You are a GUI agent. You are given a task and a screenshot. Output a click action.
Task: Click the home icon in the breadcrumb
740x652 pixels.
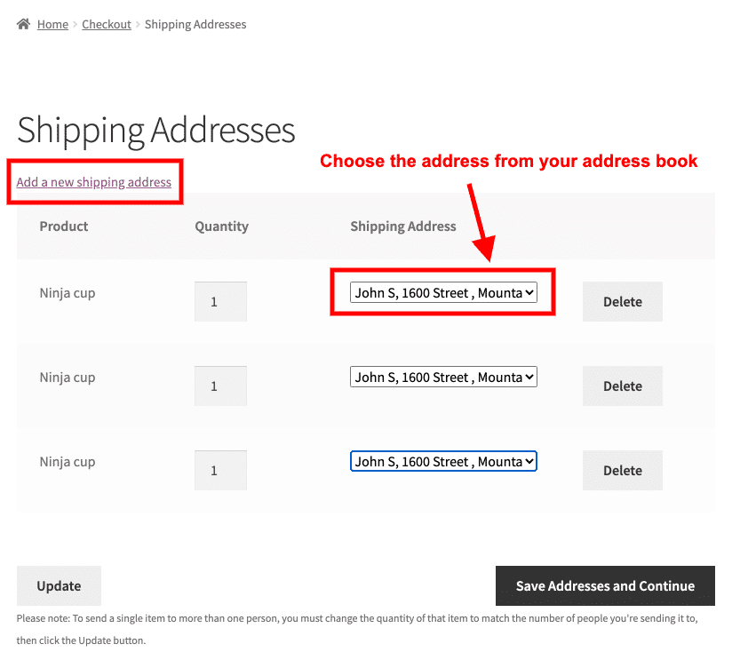tap(24, 24)
